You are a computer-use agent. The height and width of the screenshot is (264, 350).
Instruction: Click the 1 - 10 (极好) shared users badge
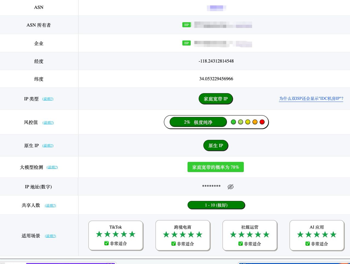tap(216, 205)
